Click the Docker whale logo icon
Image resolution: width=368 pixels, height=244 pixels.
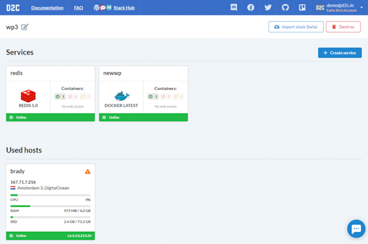pyautogui.click(x=121, y=96)
